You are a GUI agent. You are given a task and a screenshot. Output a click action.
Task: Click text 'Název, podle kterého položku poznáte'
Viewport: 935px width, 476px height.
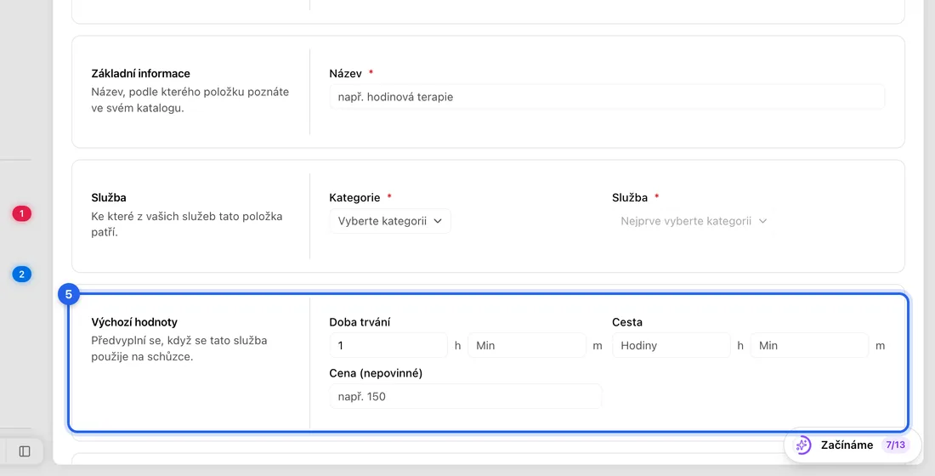[190, 92]
